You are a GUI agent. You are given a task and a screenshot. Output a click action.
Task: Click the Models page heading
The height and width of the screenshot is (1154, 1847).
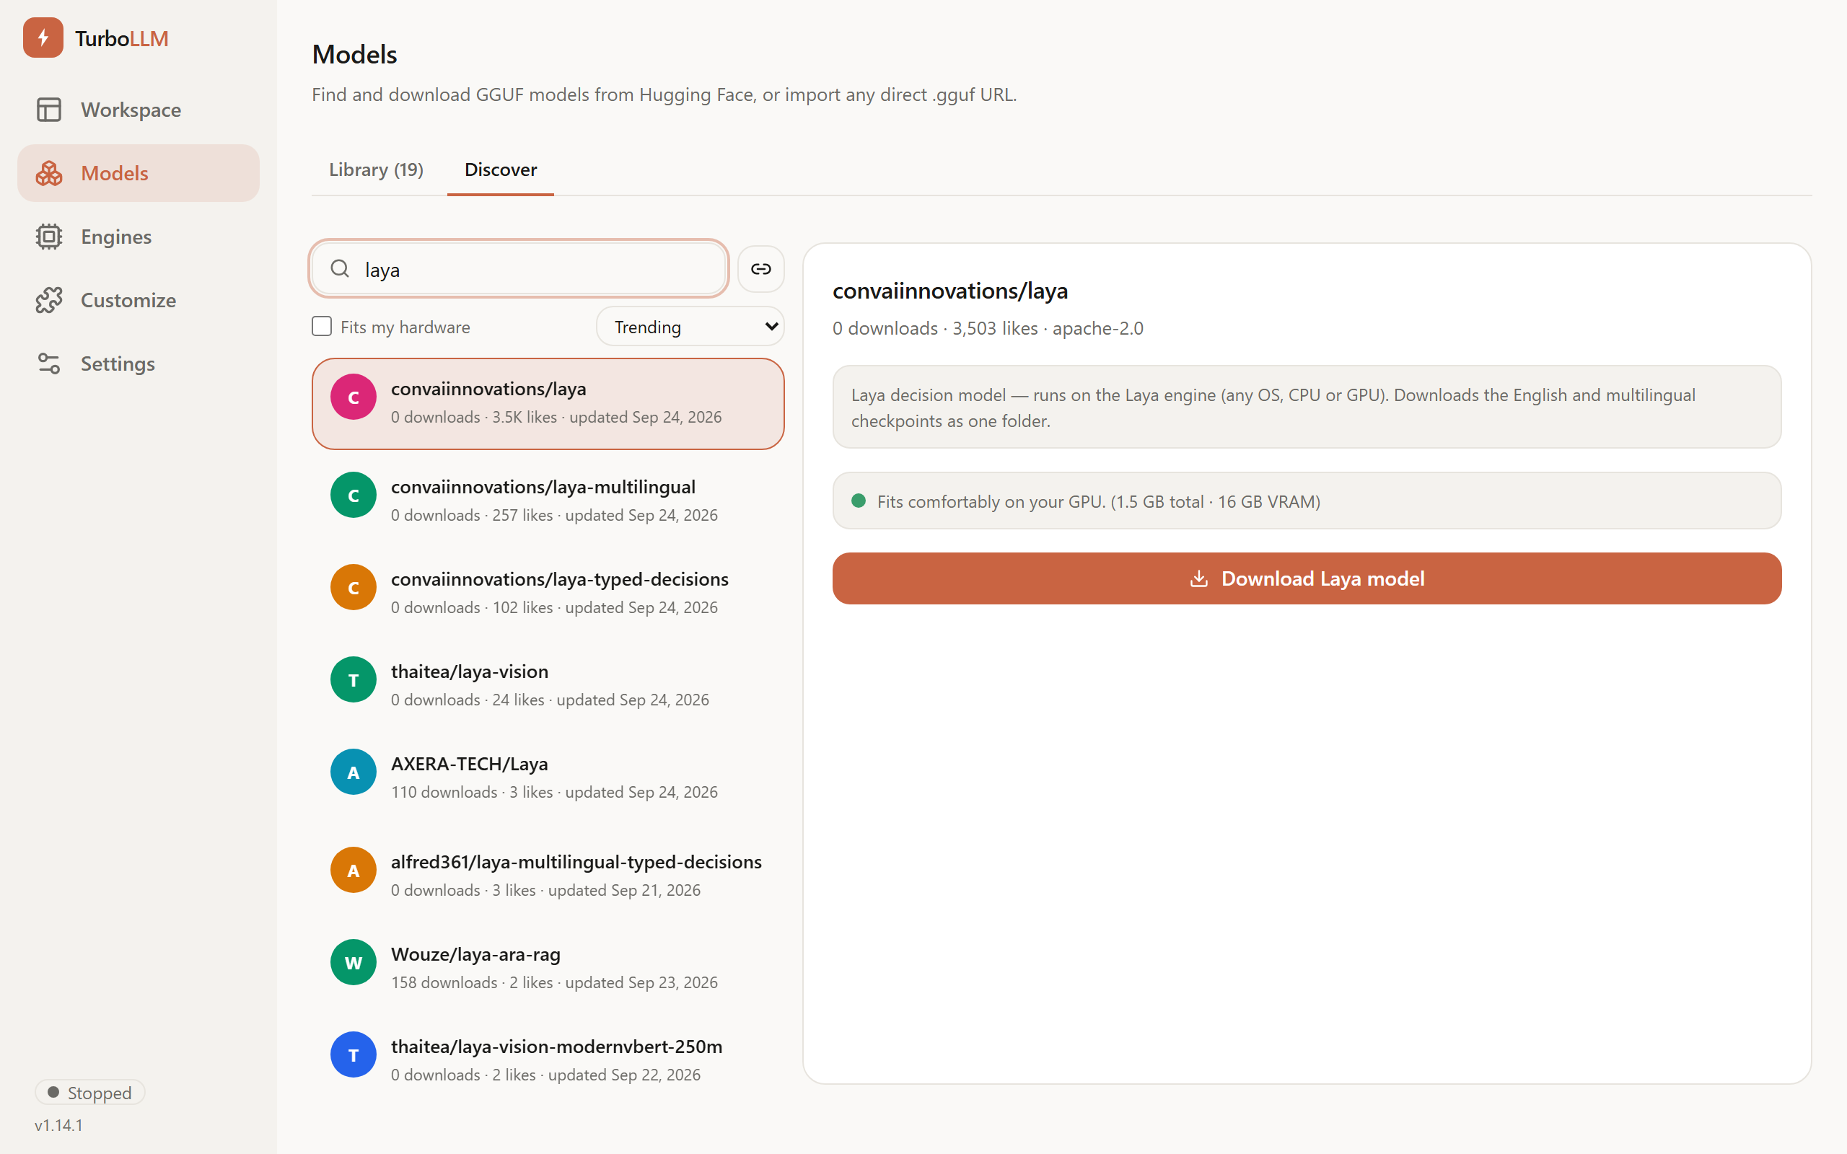click(x=355, y=54)
